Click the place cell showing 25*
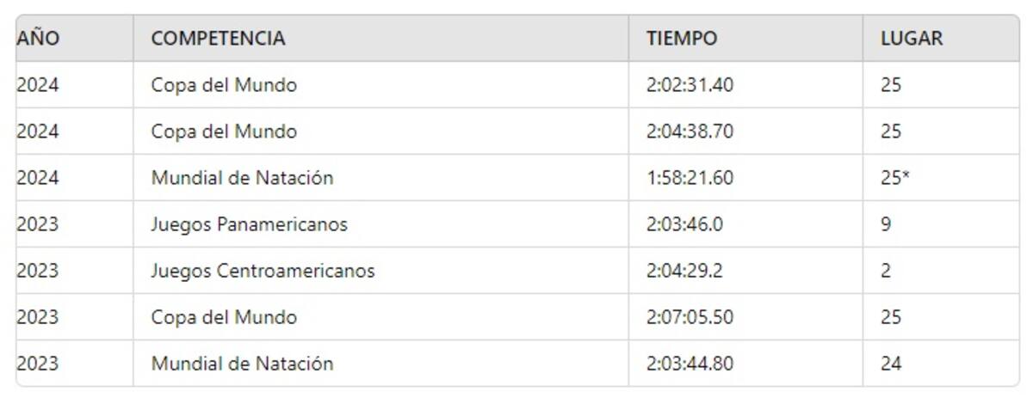Image resolution: width=1033 pixels, height=404 pixels. pyautogui.click(x=895, y=178)
